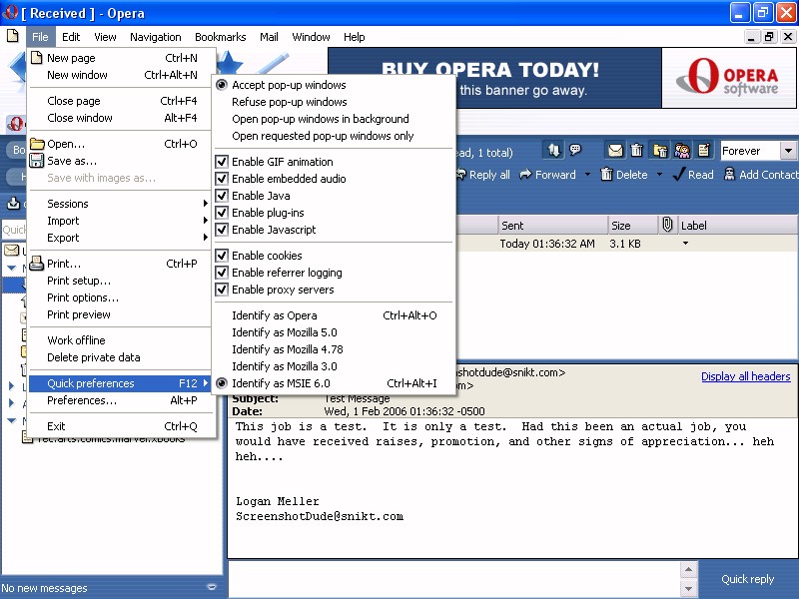The image size is (799, 599).
Task: Choose Identify as Mozilla 5.0
Action: [284, 332]
